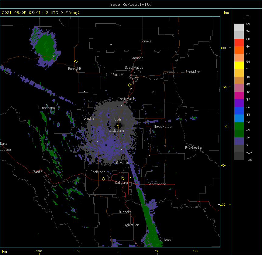Select the yellow V marker in the northwest storm cell
This screenshot has height=255, width=262.
pyautogui.click(x=53, y=56)
